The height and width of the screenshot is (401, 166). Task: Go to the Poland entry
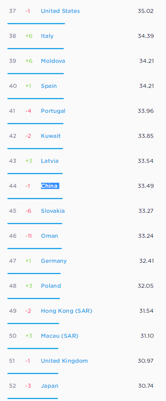51,286
